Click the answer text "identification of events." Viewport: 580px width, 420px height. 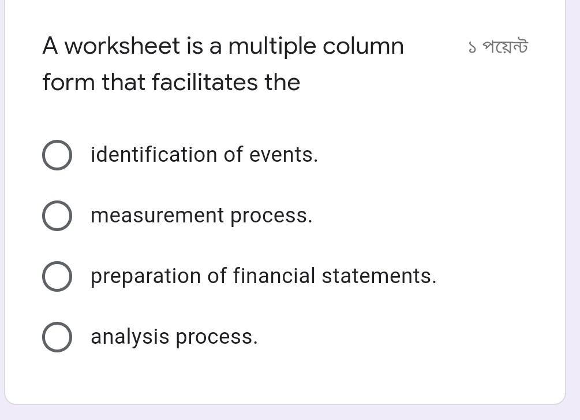point(204,154)
